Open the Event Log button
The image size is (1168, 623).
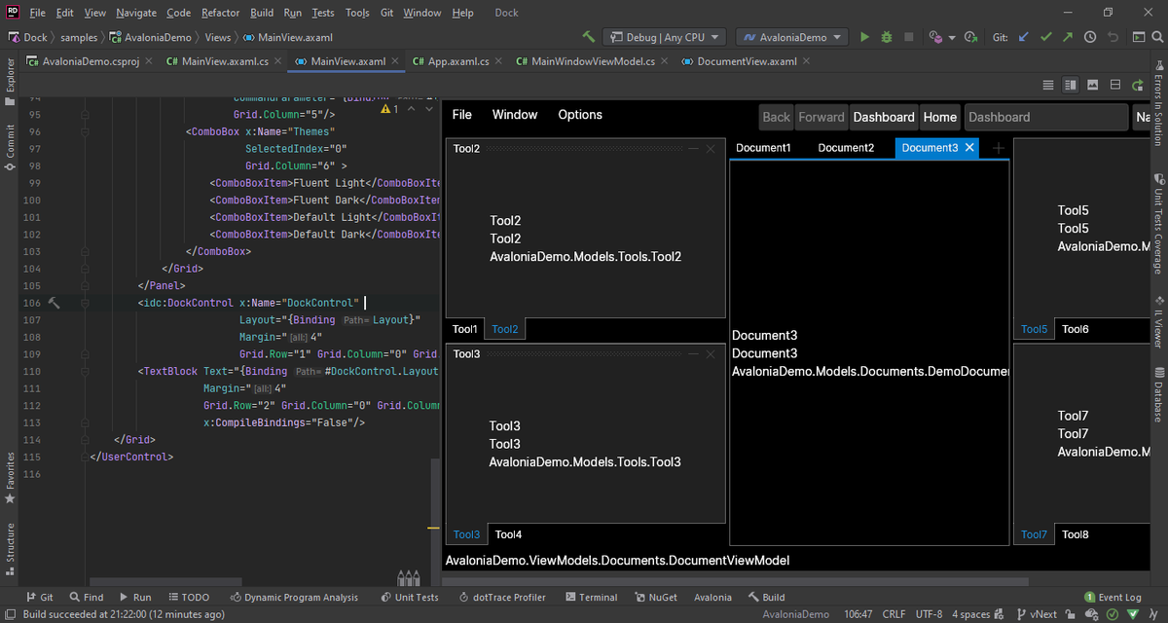1113,597
